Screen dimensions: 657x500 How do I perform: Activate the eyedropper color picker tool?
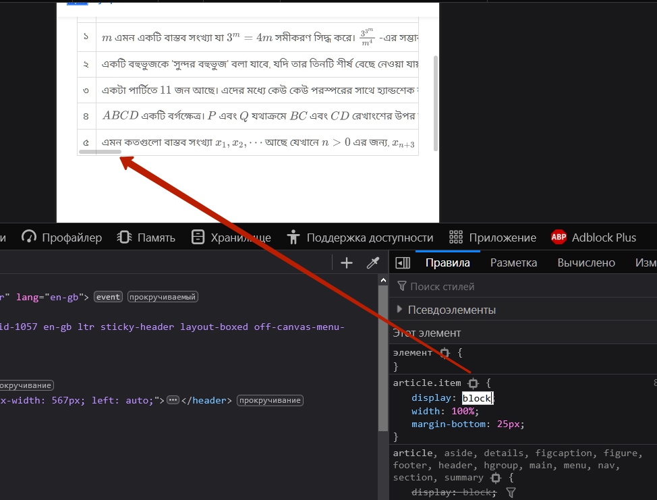pyautogui.click(x=372, y=263)
